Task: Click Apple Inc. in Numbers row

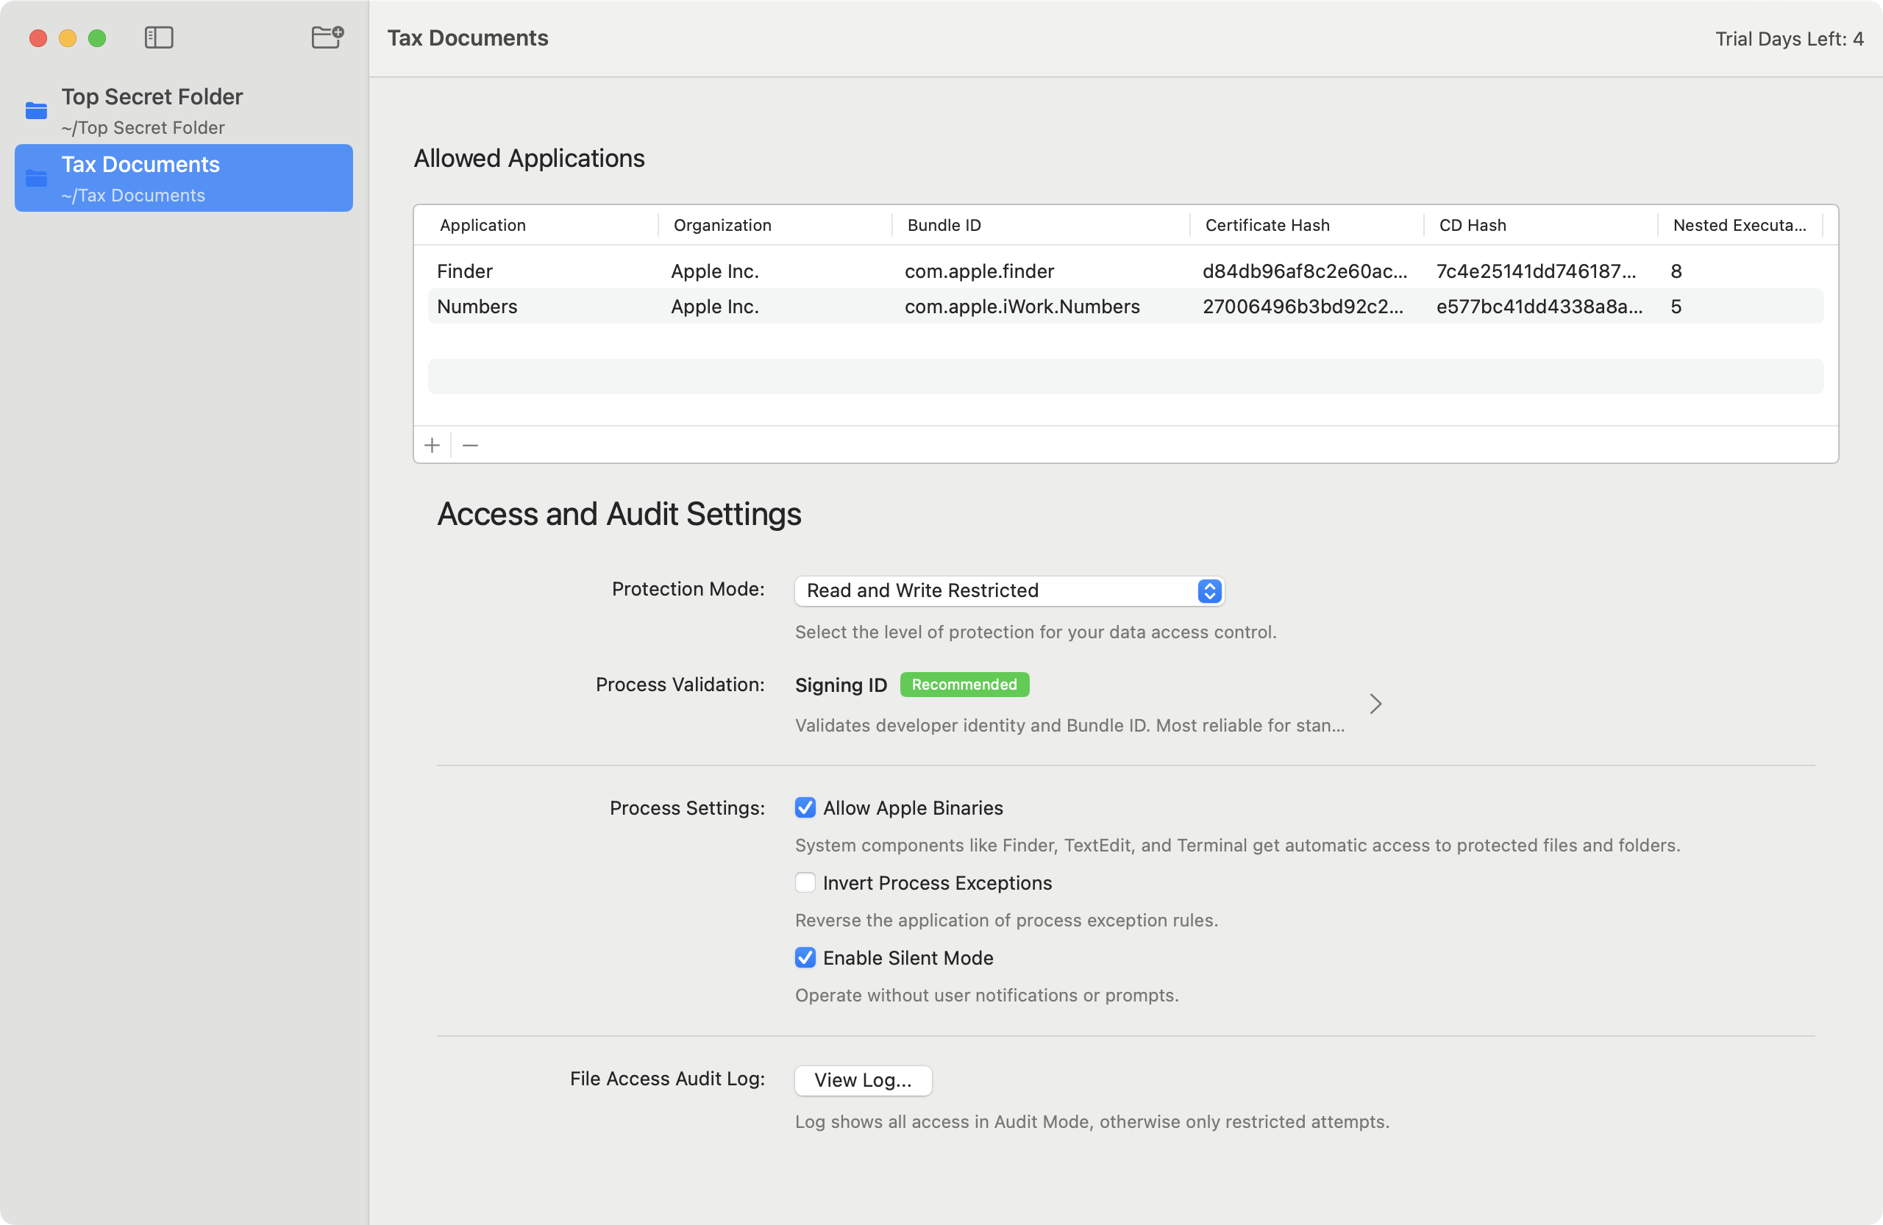Action: [714, 306]
